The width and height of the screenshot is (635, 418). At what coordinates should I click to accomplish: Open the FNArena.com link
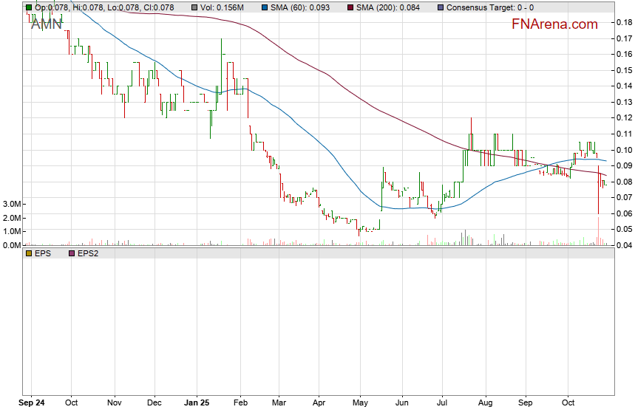[x=554, y=24]
